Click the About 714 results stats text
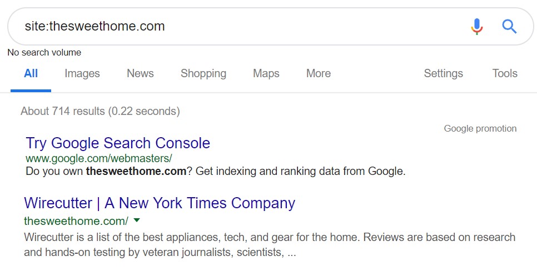This screenshot has width=537, height=271. 100,111
